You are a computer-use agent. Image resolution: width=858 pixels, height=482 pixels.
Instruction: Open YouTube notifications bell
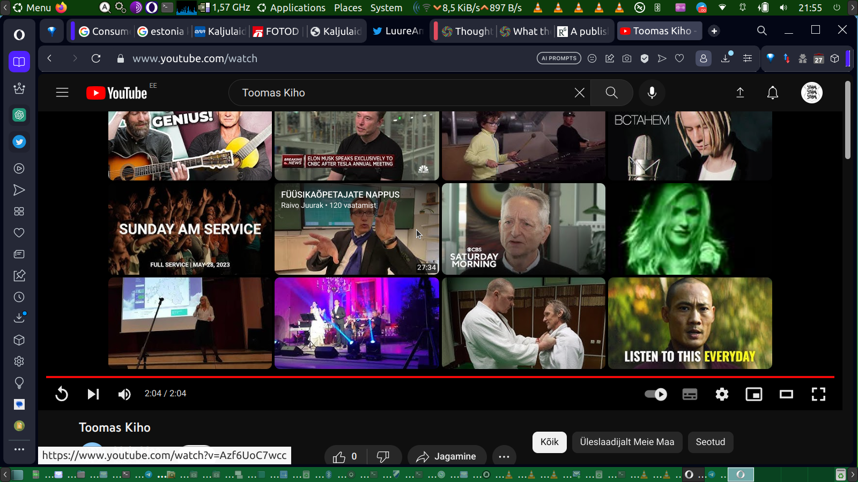[772, 93]
